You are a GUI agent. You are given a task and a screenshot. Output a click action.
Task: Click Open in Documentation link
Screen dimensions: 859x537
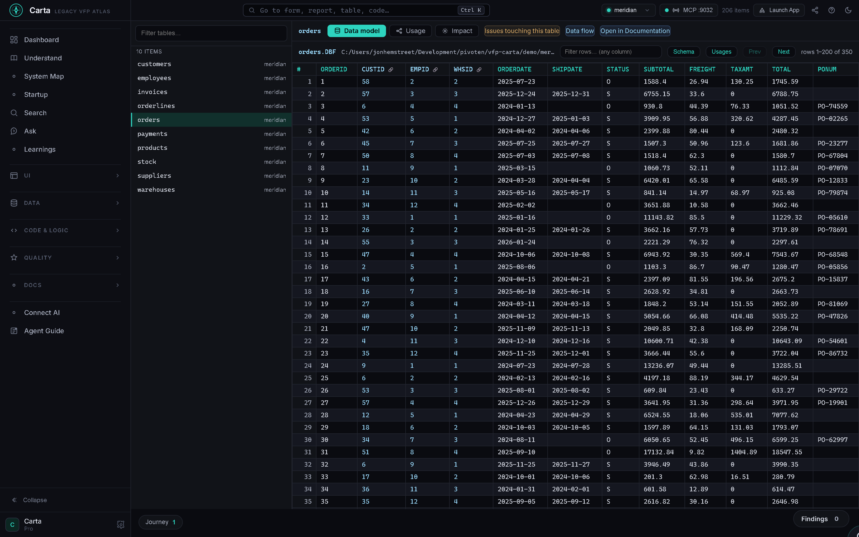pos(635,31)
